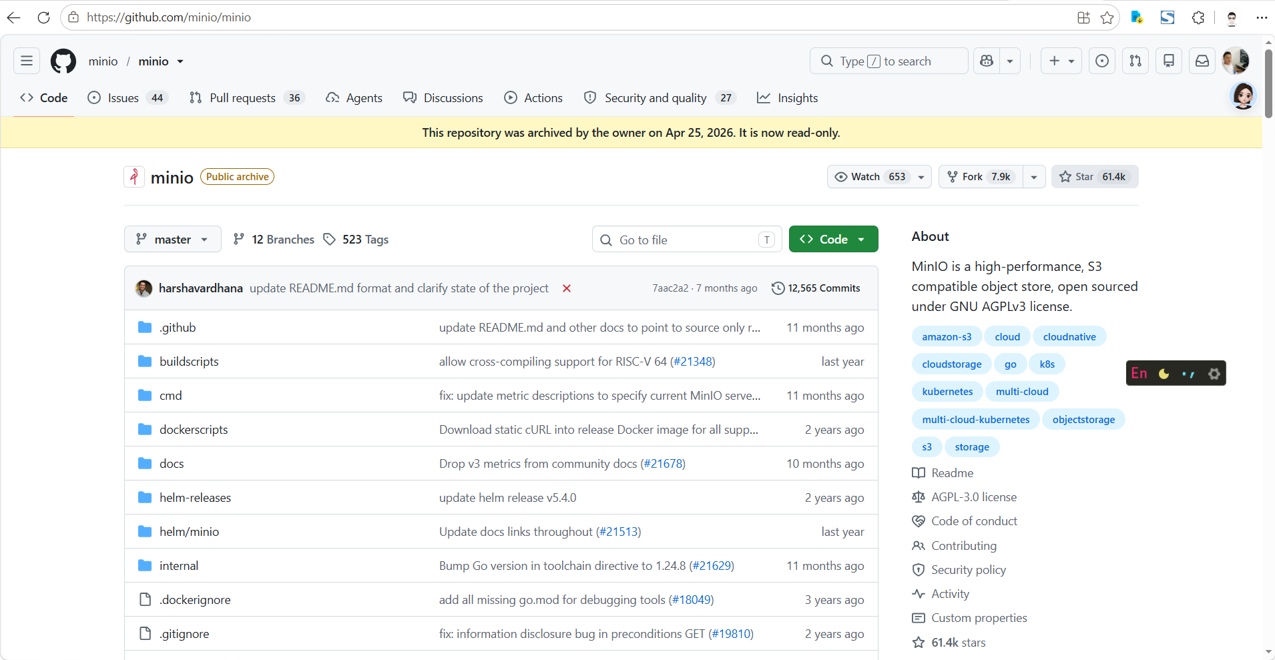Click the folder icon beside dockerscripts
Screen dimensions: 1275x660
[x=145, y=429]
